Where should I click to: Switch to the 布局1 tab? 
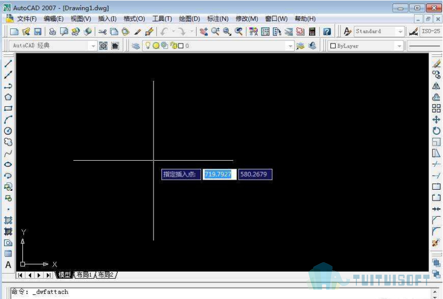[x=84, y=275]
